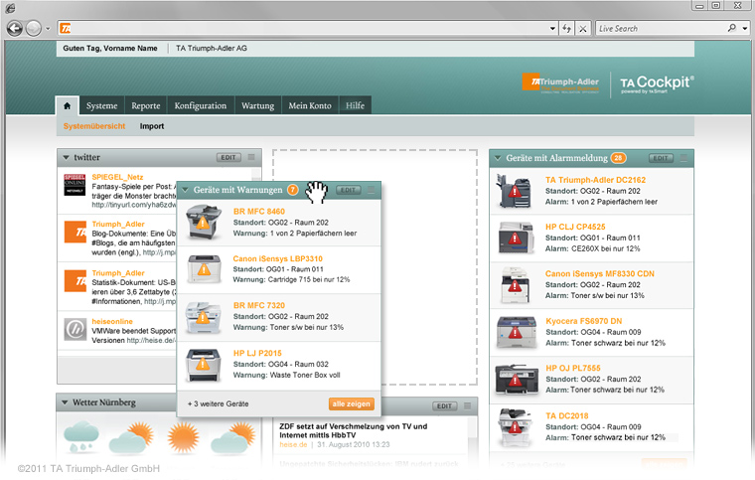Click the browser refresh button
This screenshot has width=755, height=480.
(x=566, y=29)
